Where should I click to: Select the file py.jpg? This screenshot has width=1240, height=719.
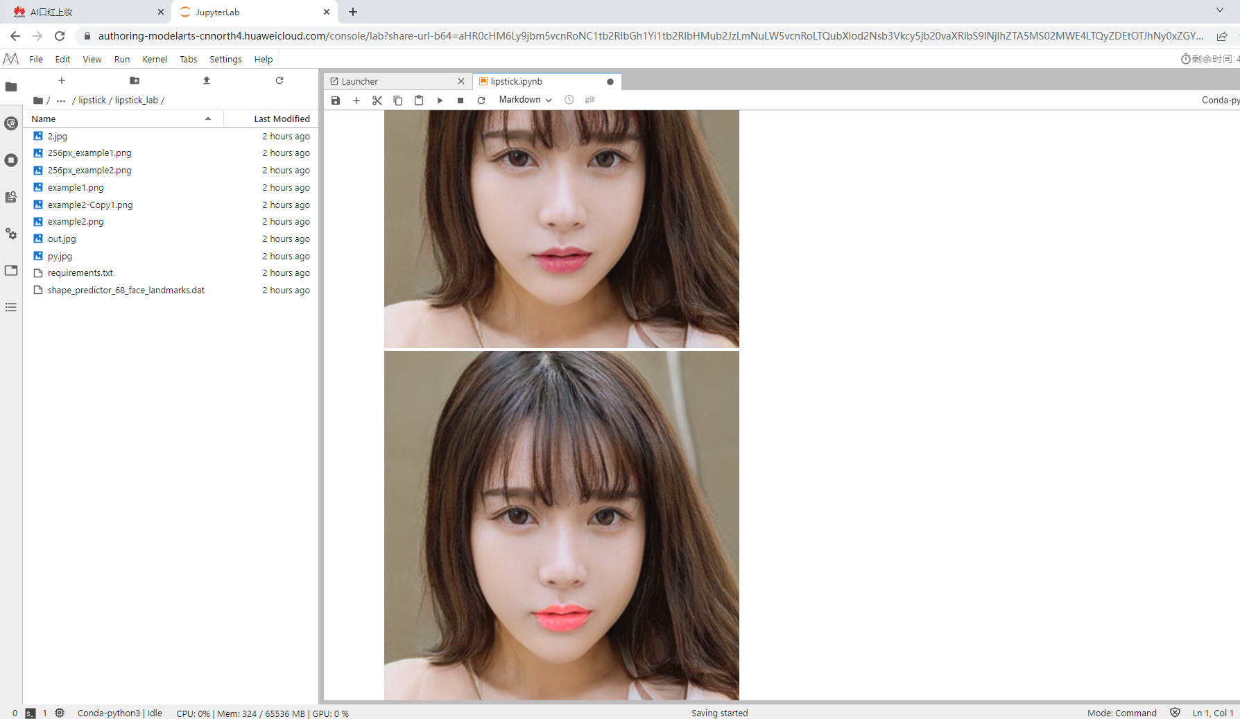pos(171,257)
